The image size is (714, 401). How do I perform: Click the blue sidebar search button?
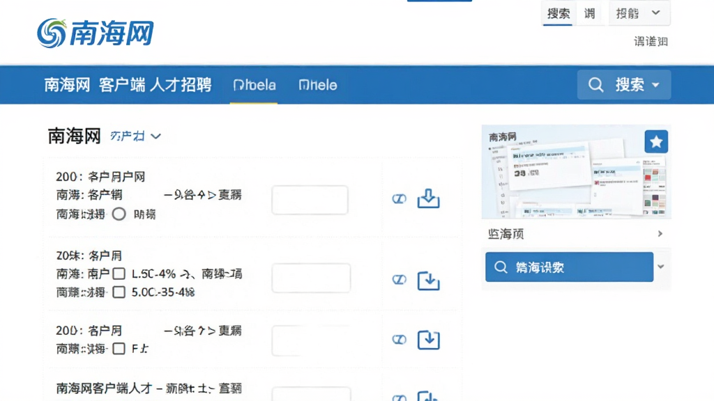[569, 267]
